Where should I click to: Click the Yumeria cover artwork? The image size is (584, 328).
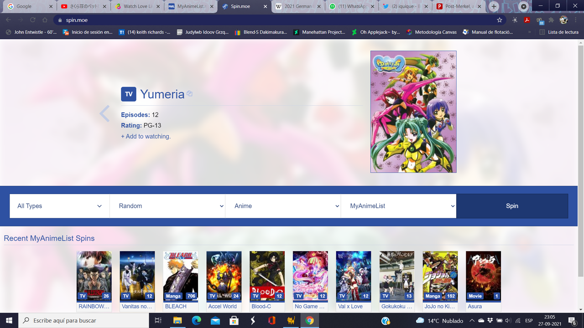(413, 112)
